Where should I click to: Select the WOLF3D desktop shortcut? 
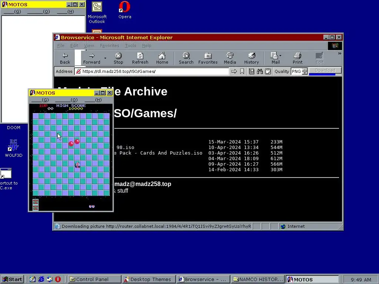pyautogui.click(x=14, y=148)
